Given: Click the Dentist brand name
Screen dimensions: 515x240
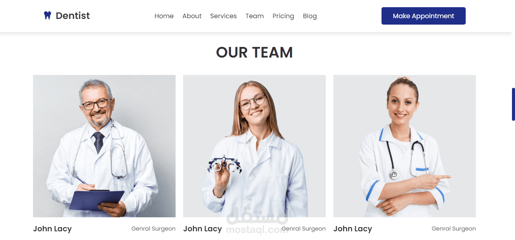Looking at the screenshot, I should tap(73, 16).
